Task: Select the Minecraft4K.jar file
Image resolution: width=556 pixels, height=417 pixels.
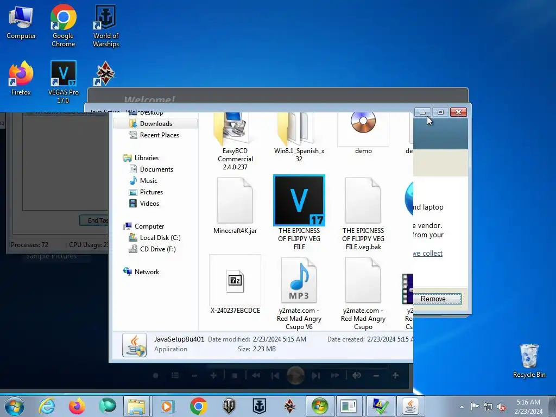Action: pyautogui.click(x=235, y=206)
